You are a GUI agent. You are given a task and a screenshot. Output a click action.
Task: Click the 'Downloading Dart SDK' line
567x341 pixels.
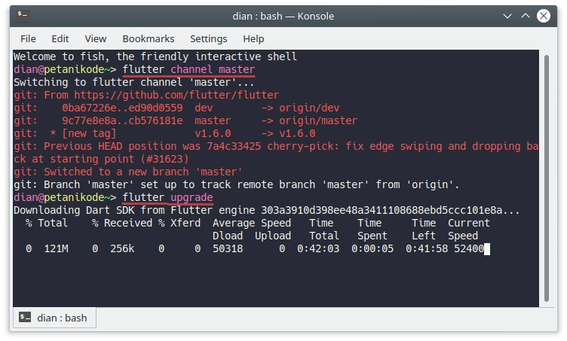(266, 210)
